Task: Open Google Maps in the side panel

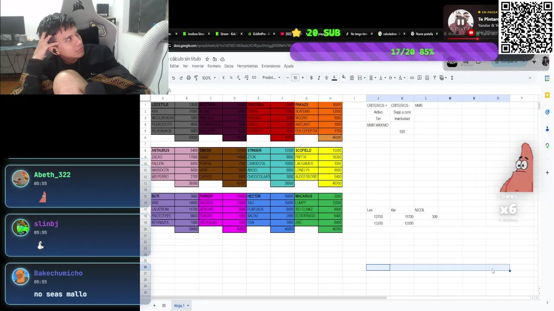Action: (547, 146)
